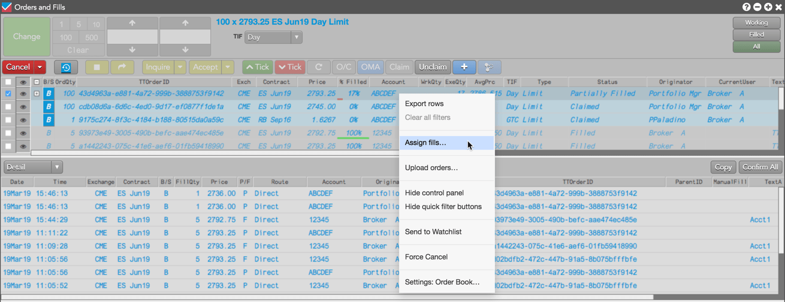Toggle eye icon for order 9175c274 row
This screenshot has width=785, height=302.
click(x=23, y=120)
